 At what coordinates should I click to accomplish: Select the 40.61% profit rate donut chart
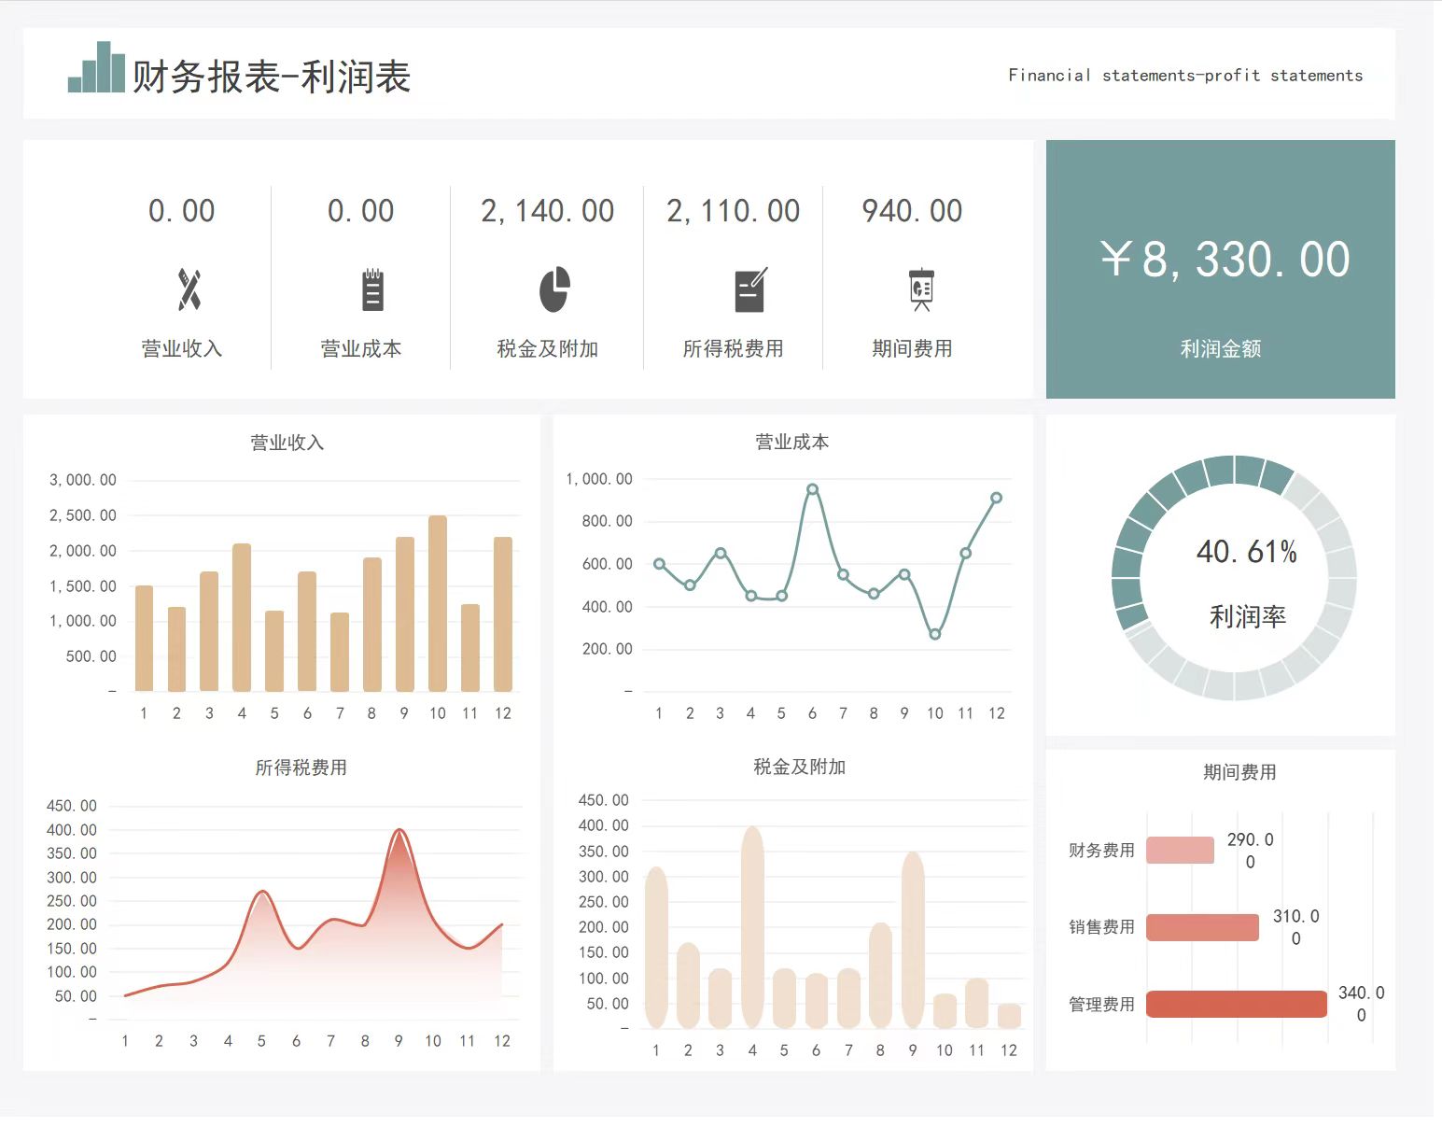[x=1234, y=577]
